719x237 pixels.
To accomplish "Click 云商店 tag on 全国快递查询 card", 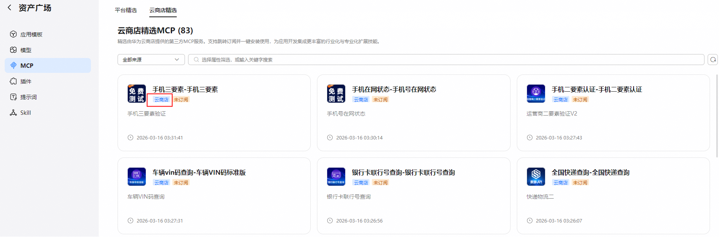I will tap(561, 183).
